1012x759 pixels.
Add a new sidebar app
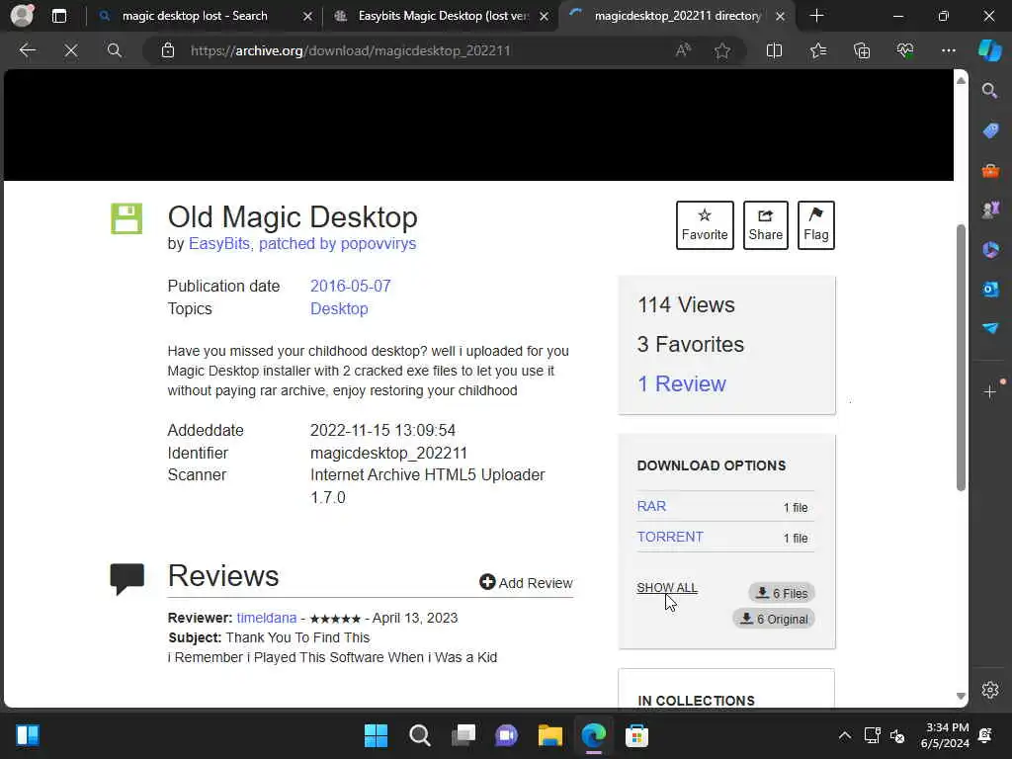pyautogui.click(x=990, y=391)
